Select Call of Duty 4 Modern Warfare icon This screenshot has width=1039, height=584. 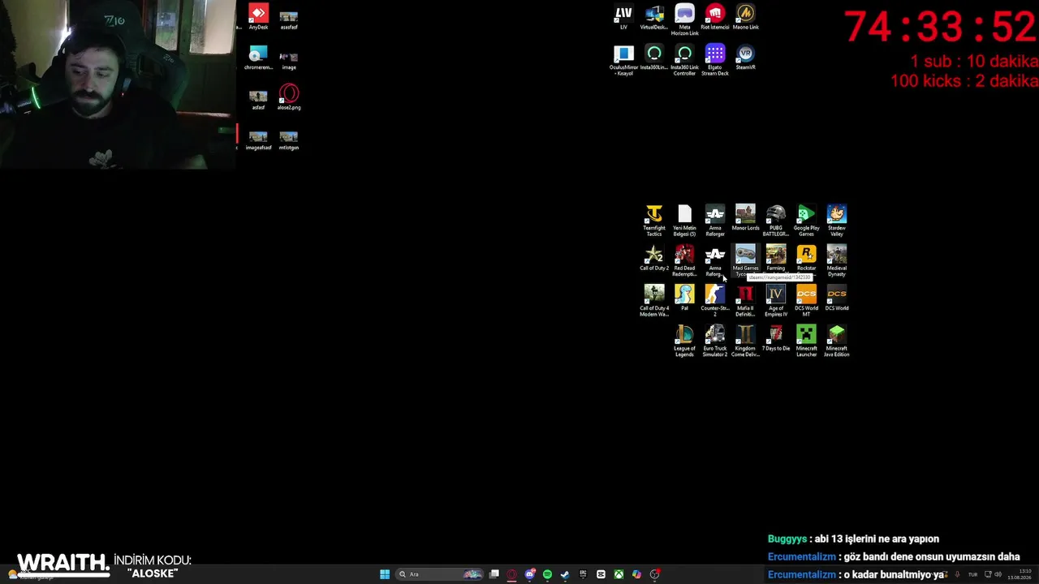pos(654,300)
